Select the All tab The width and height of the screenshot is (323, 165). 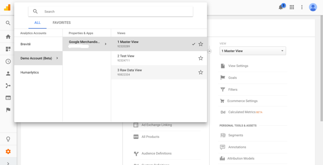click(37, 23)
